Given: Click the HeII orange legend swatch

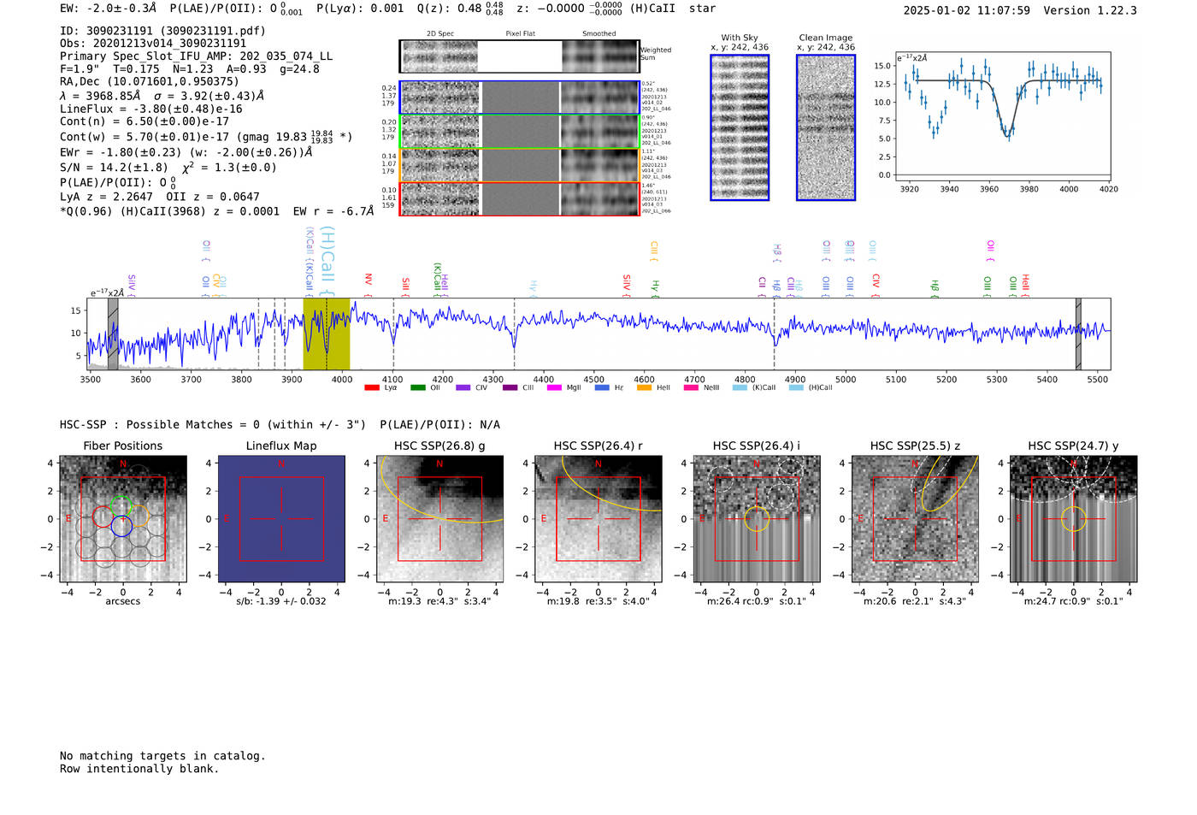Looking at the screenshot, I should click(x=644, y=387).
